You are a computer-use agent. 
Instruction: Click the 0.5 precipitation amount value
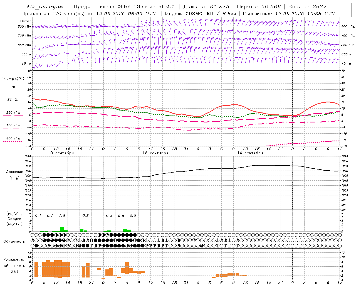pyautogui.click(x=133, y=216)
